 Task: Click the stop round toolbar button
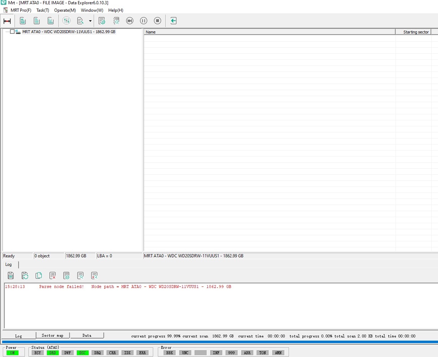click(158, 21)
